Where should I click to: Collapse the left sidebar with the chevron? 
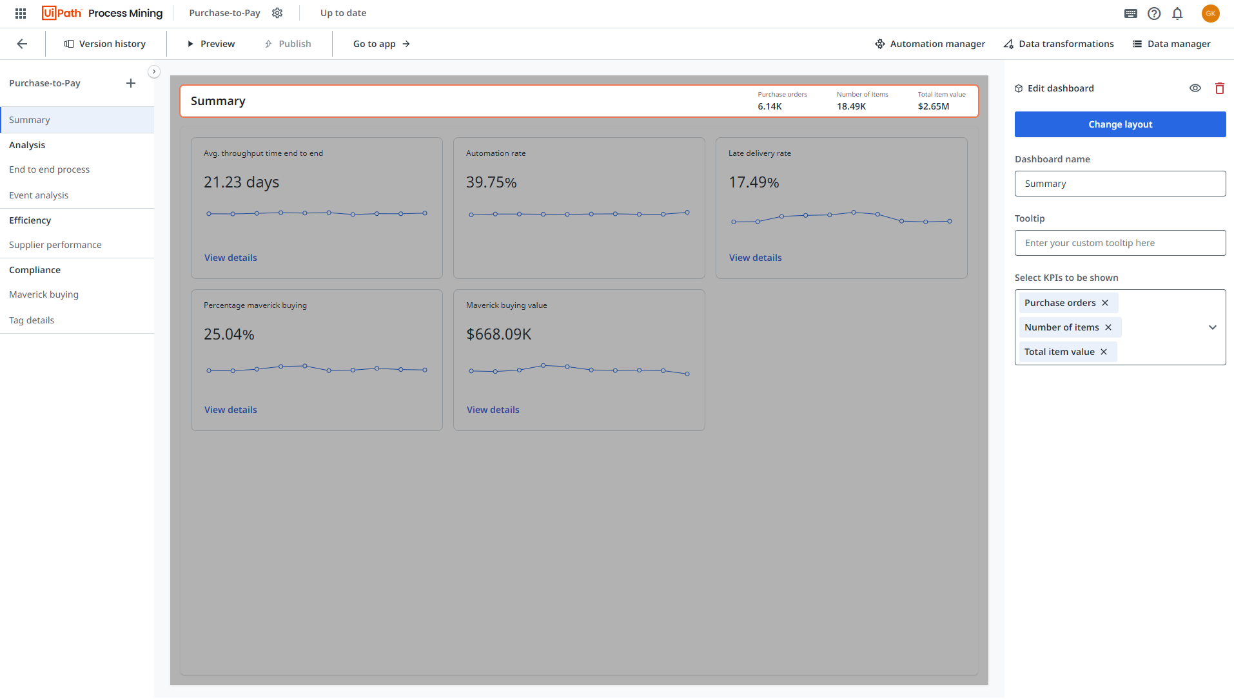(x=154, y=72)
